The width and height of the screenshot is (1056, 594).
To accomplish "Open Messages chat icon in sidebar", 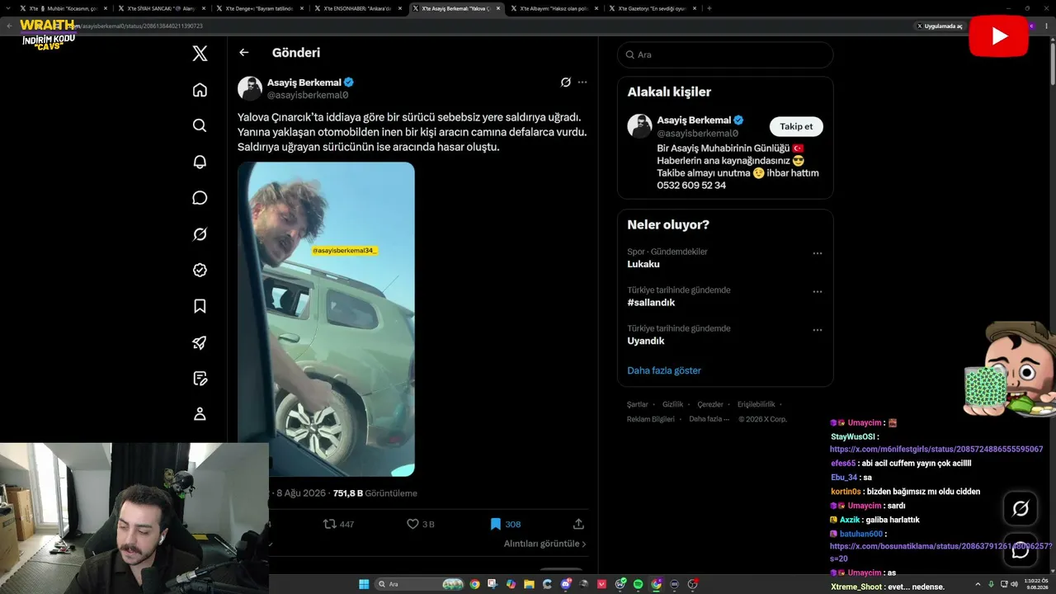I will click(x=200, y=198).
